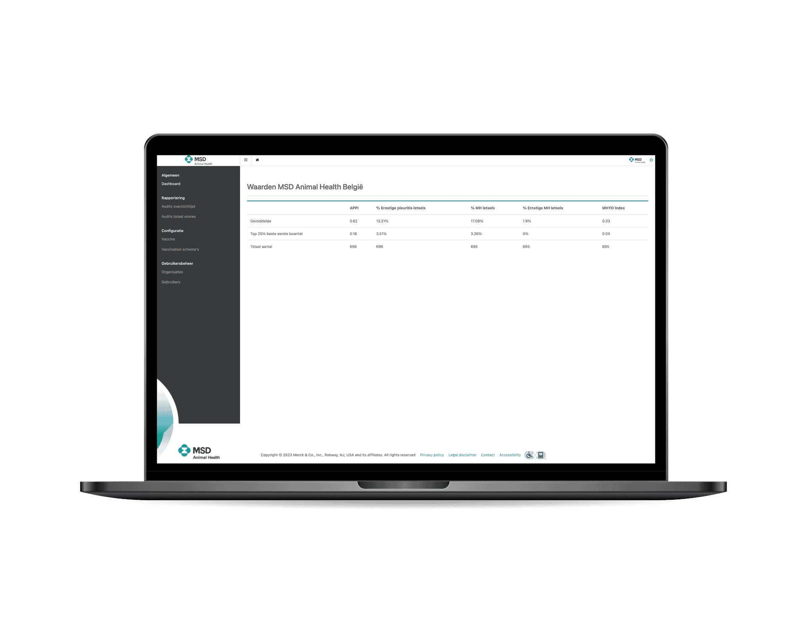Click the Privacy policy link
807x643 pixels.
[x=431, y=455]
